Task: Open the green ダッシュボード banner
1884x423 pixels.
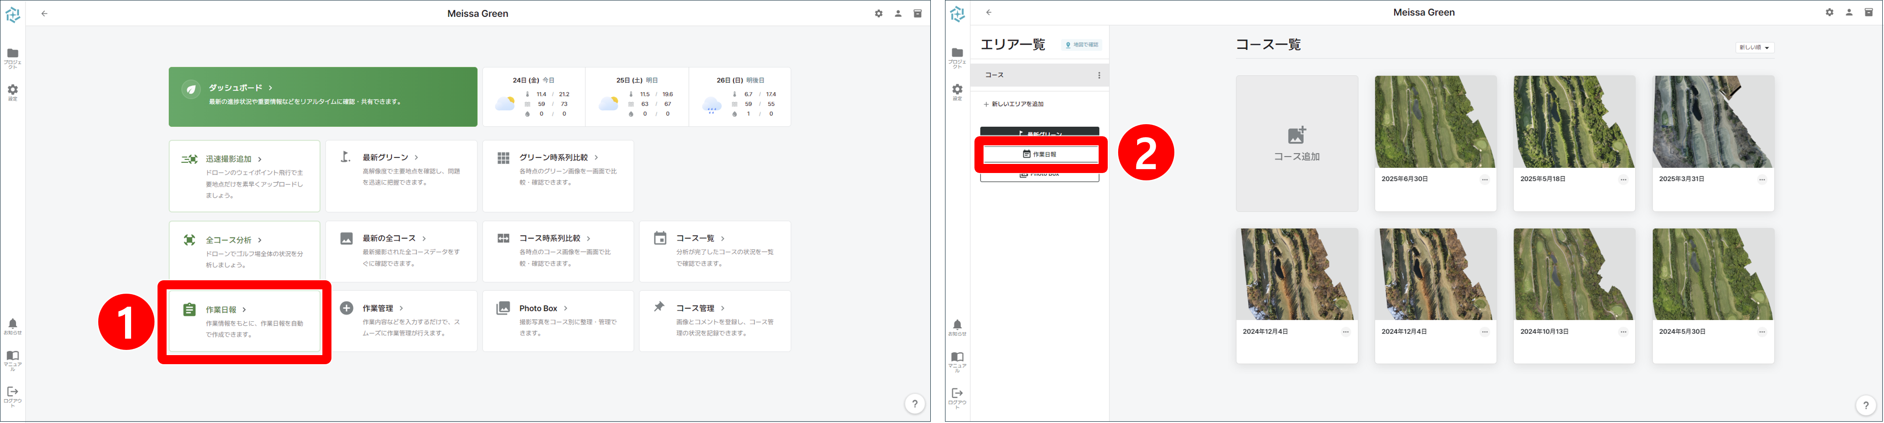Action: (322, 96)
